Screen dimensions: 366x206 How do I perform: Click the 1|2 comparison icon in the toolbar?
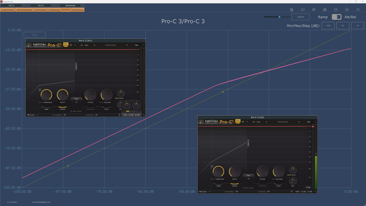(x=336, y=10)
